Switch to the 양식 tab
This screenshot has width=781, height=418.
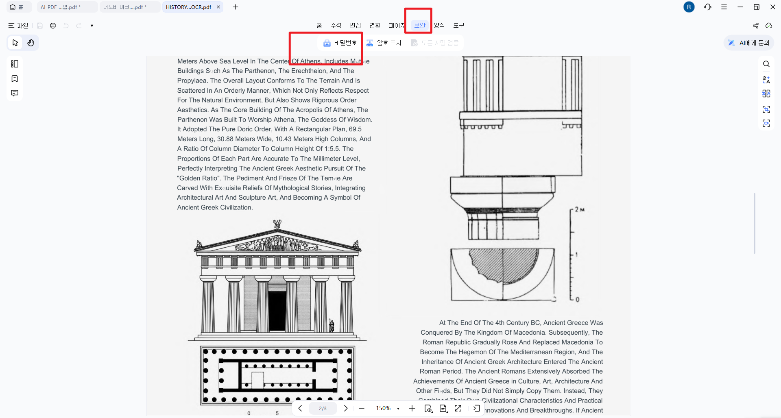pos(439,25)
